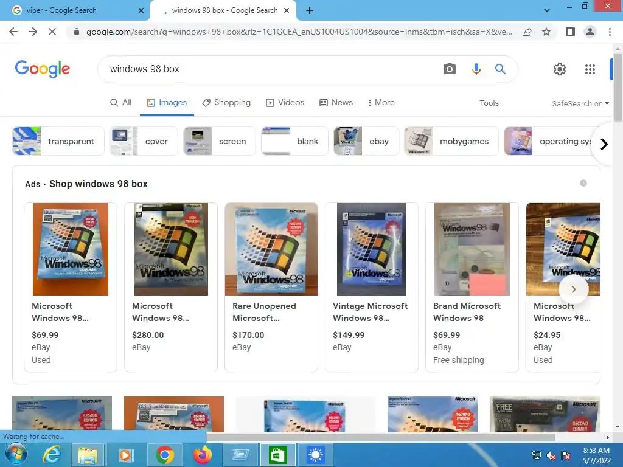Open volume control in system tray
This screenshot has width=623, height=467.
coord(551,455)
